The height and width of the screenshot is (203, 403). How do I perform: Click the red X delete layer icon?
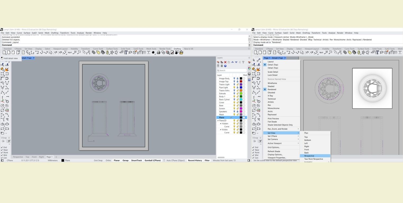point(225,62)
